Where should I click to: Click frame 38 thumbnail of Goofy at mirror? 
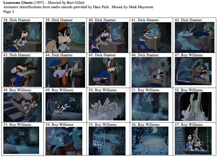[x=22, y=37]
